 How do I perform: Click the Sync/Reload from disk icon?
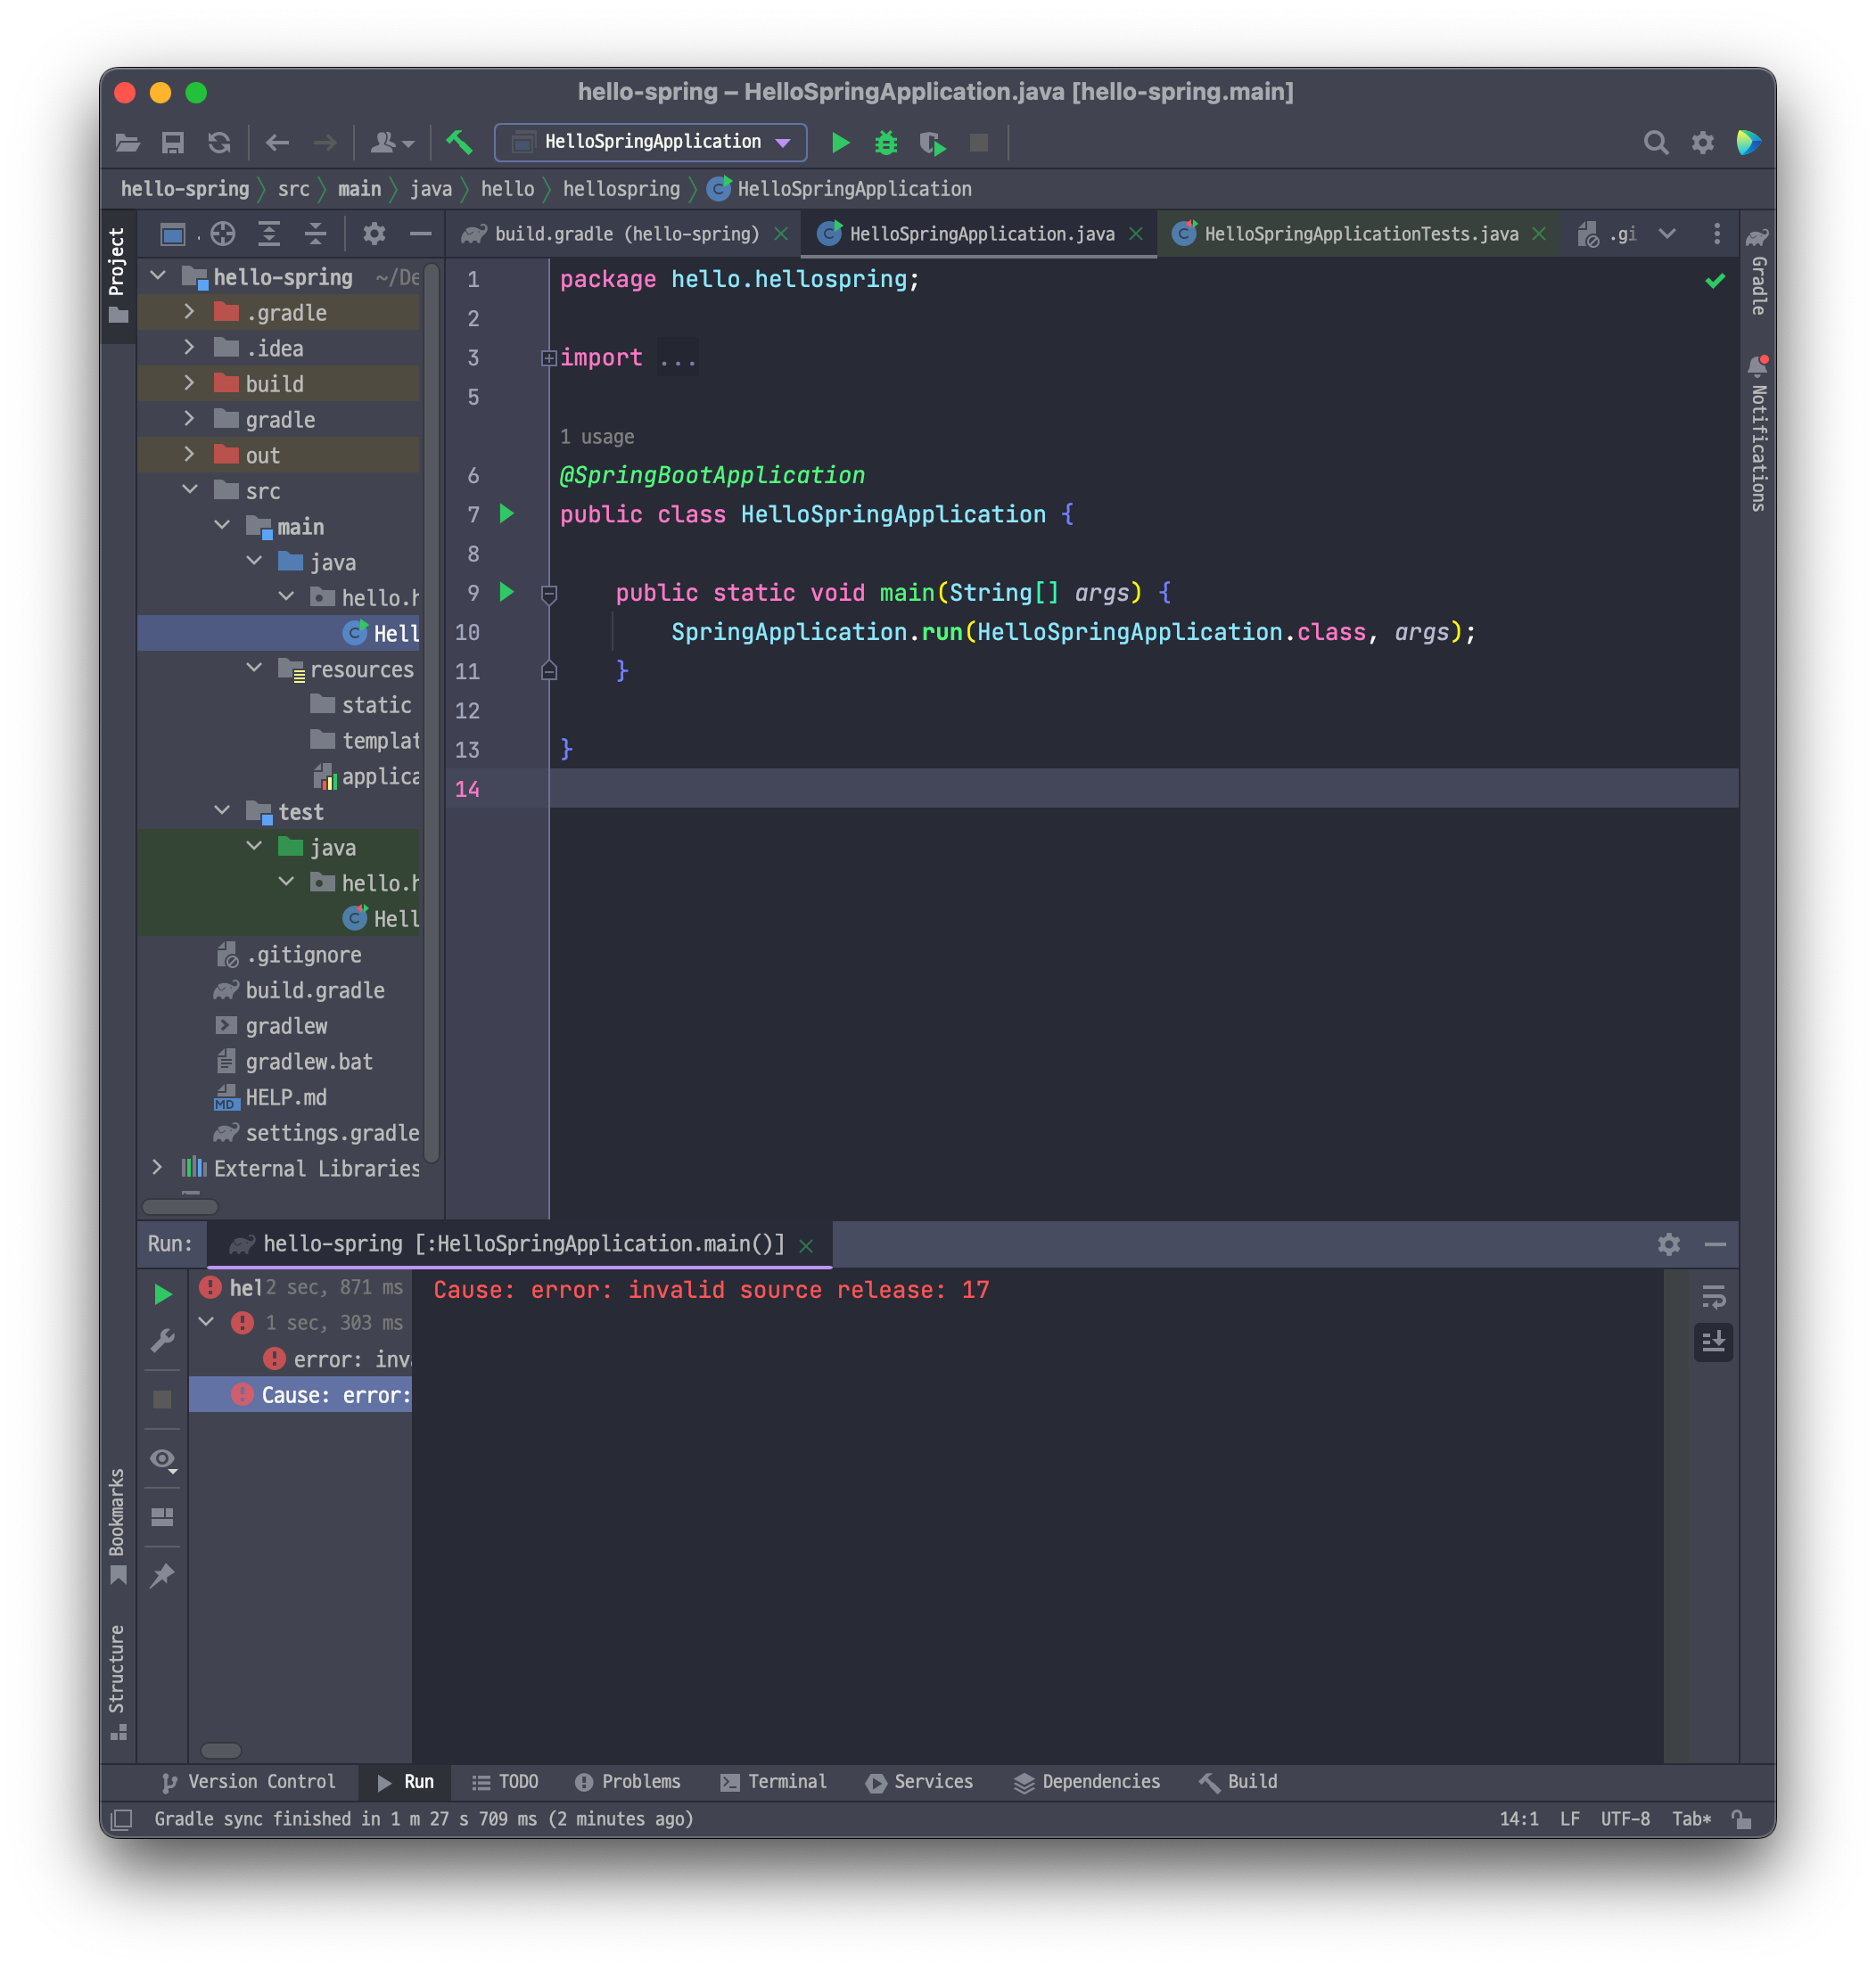(x=219, y=143)
